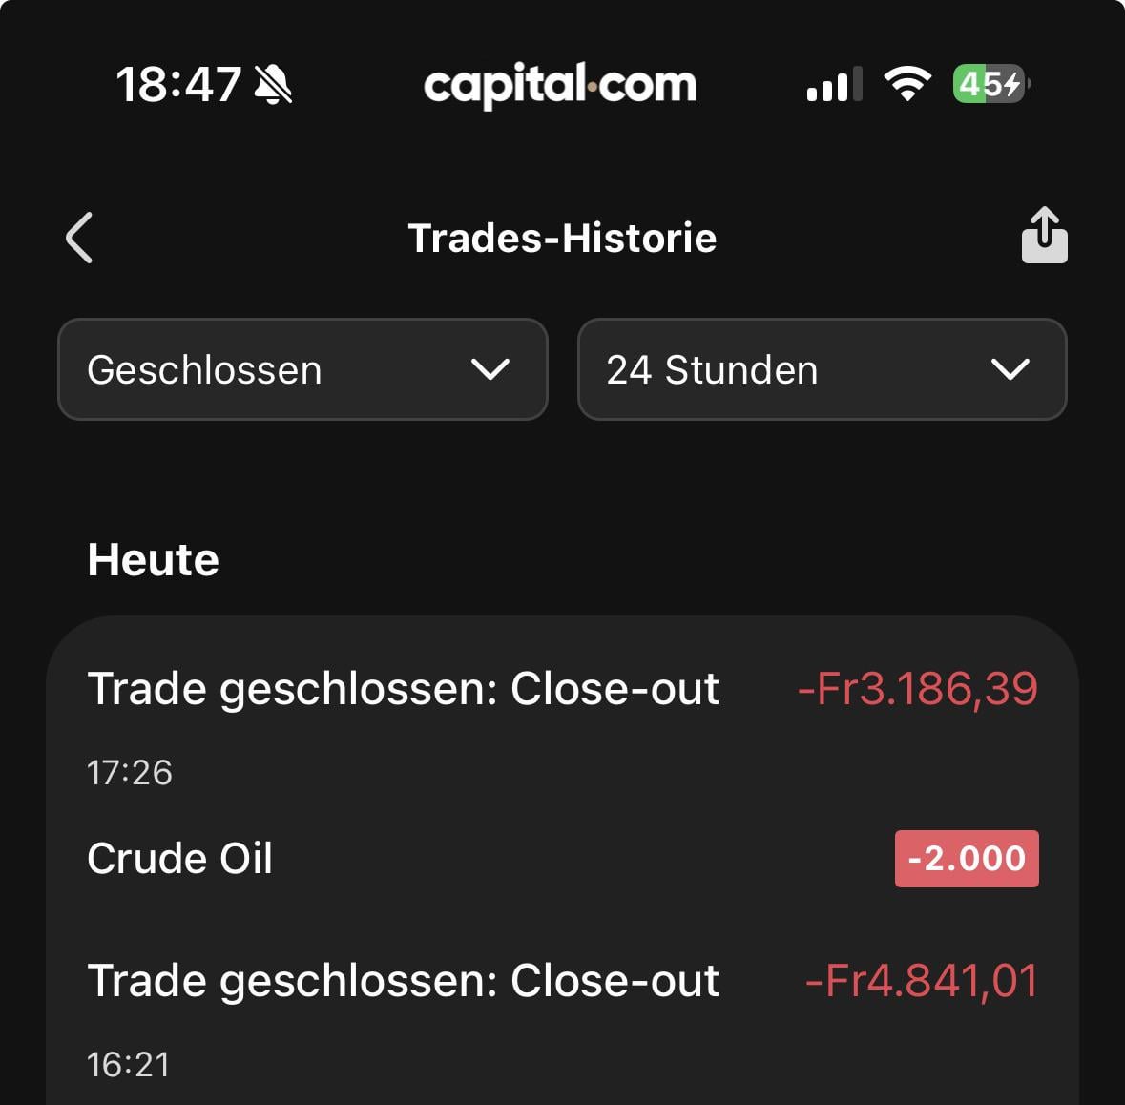Viewport: 1125px width, 1105px height.
Task: Tap the cellular signal bars icon
Action: 834,85
